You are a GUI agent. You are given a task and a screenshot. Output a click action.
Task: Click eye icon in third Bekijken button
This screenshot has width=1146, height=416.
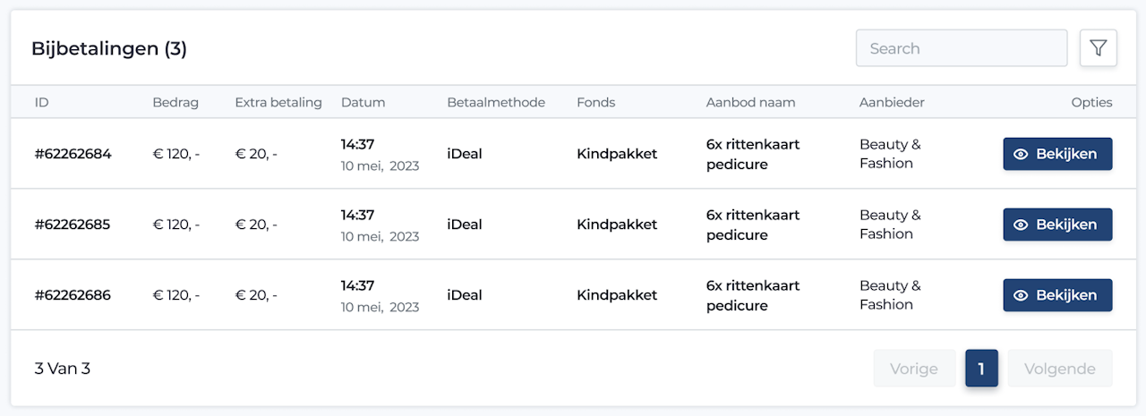point(1021,295)
